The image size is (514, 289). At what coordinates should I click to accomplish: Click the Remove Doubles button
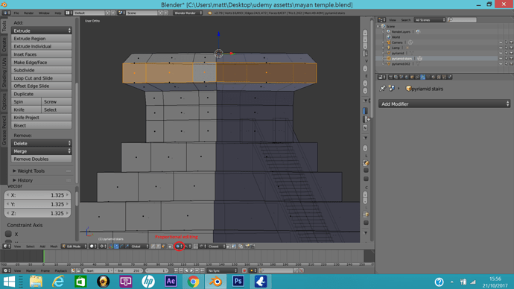(41, 159)
